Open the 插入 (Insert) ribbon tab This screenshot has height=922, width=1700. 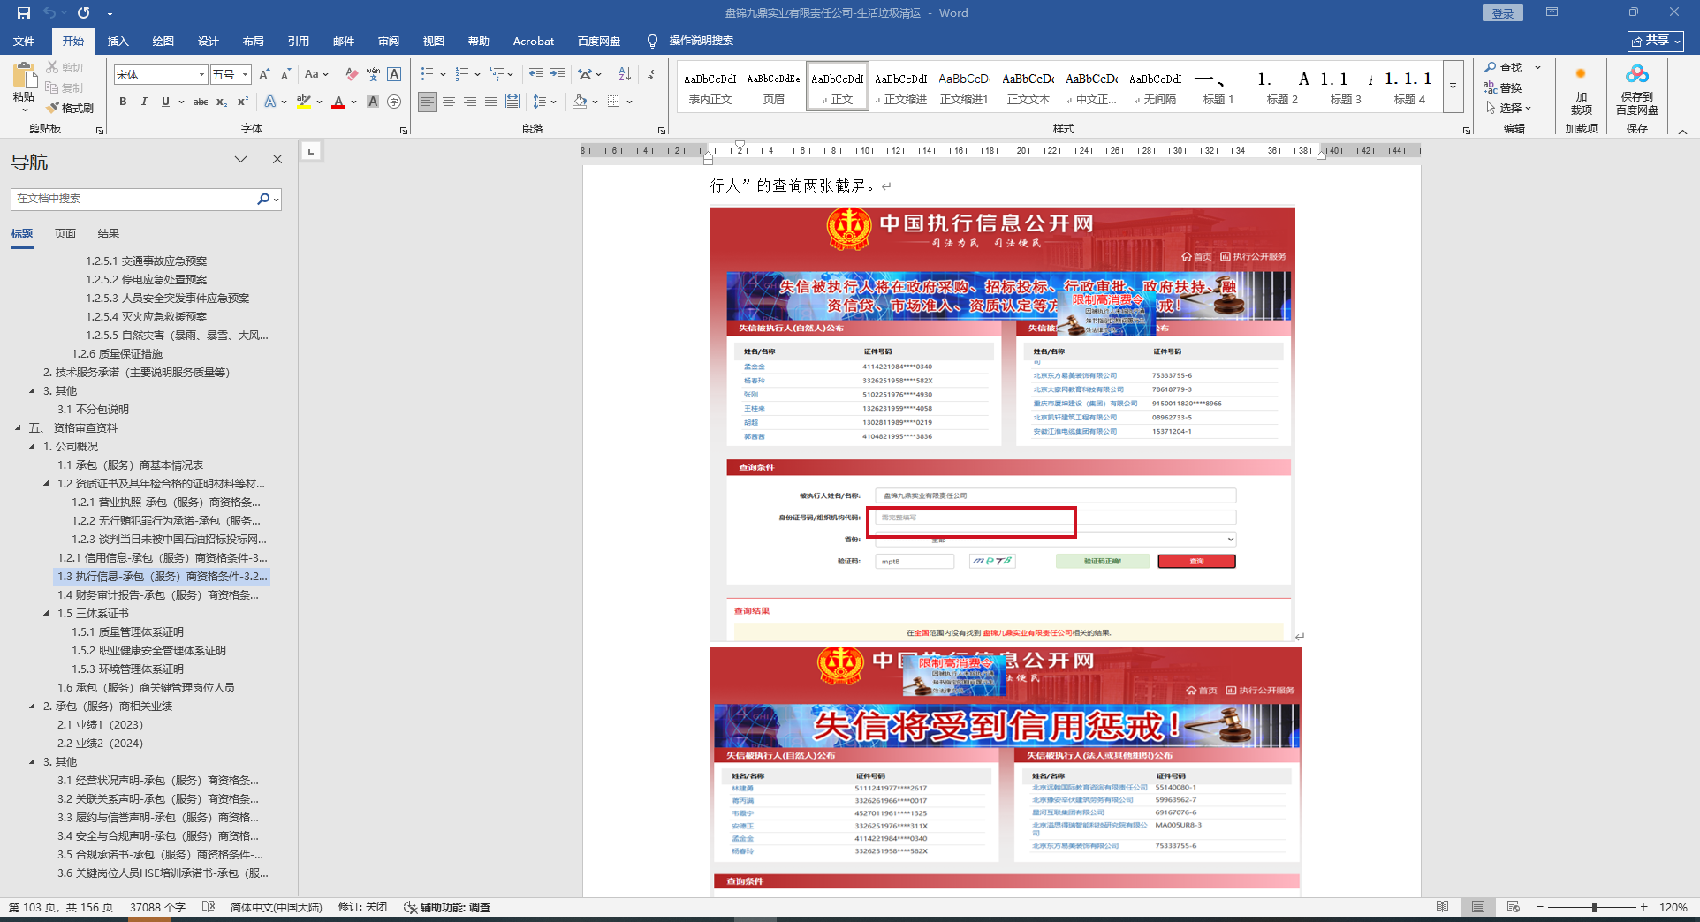(118, 42)
